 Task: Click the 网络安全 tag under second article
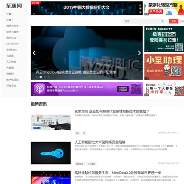[x=80, y=164]
